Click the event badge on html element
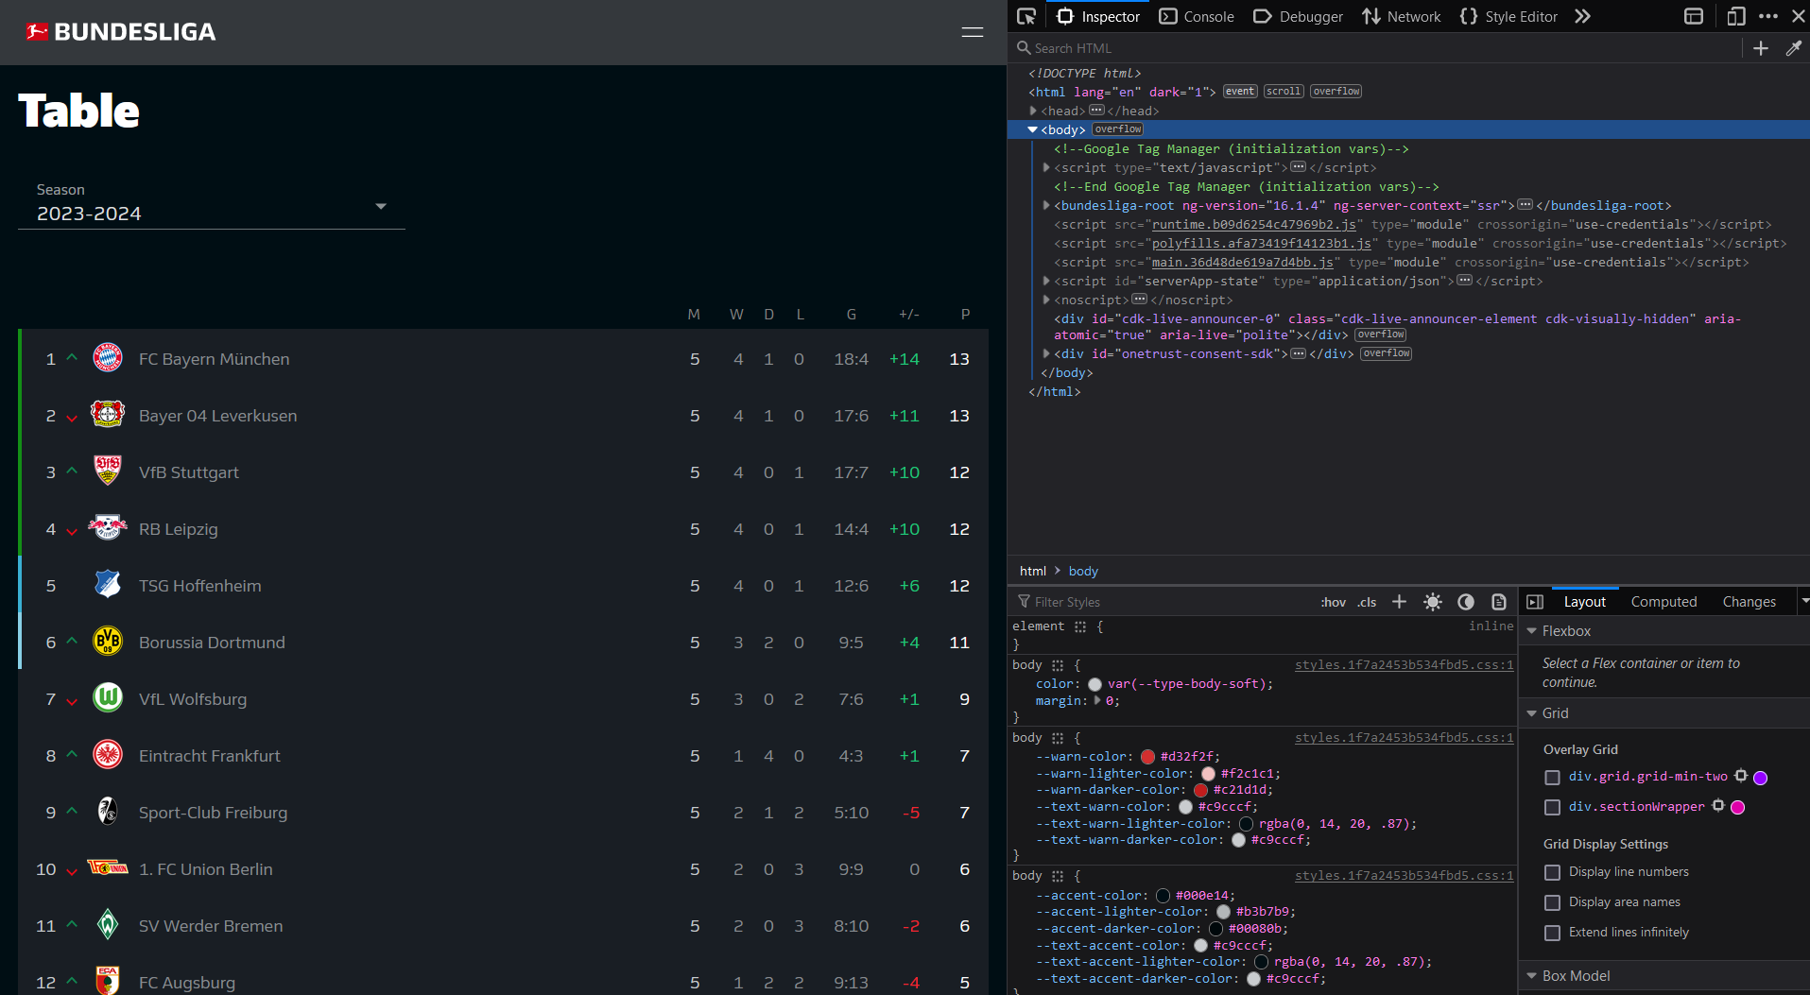 pyautogui.click(x=1240, y=92)
